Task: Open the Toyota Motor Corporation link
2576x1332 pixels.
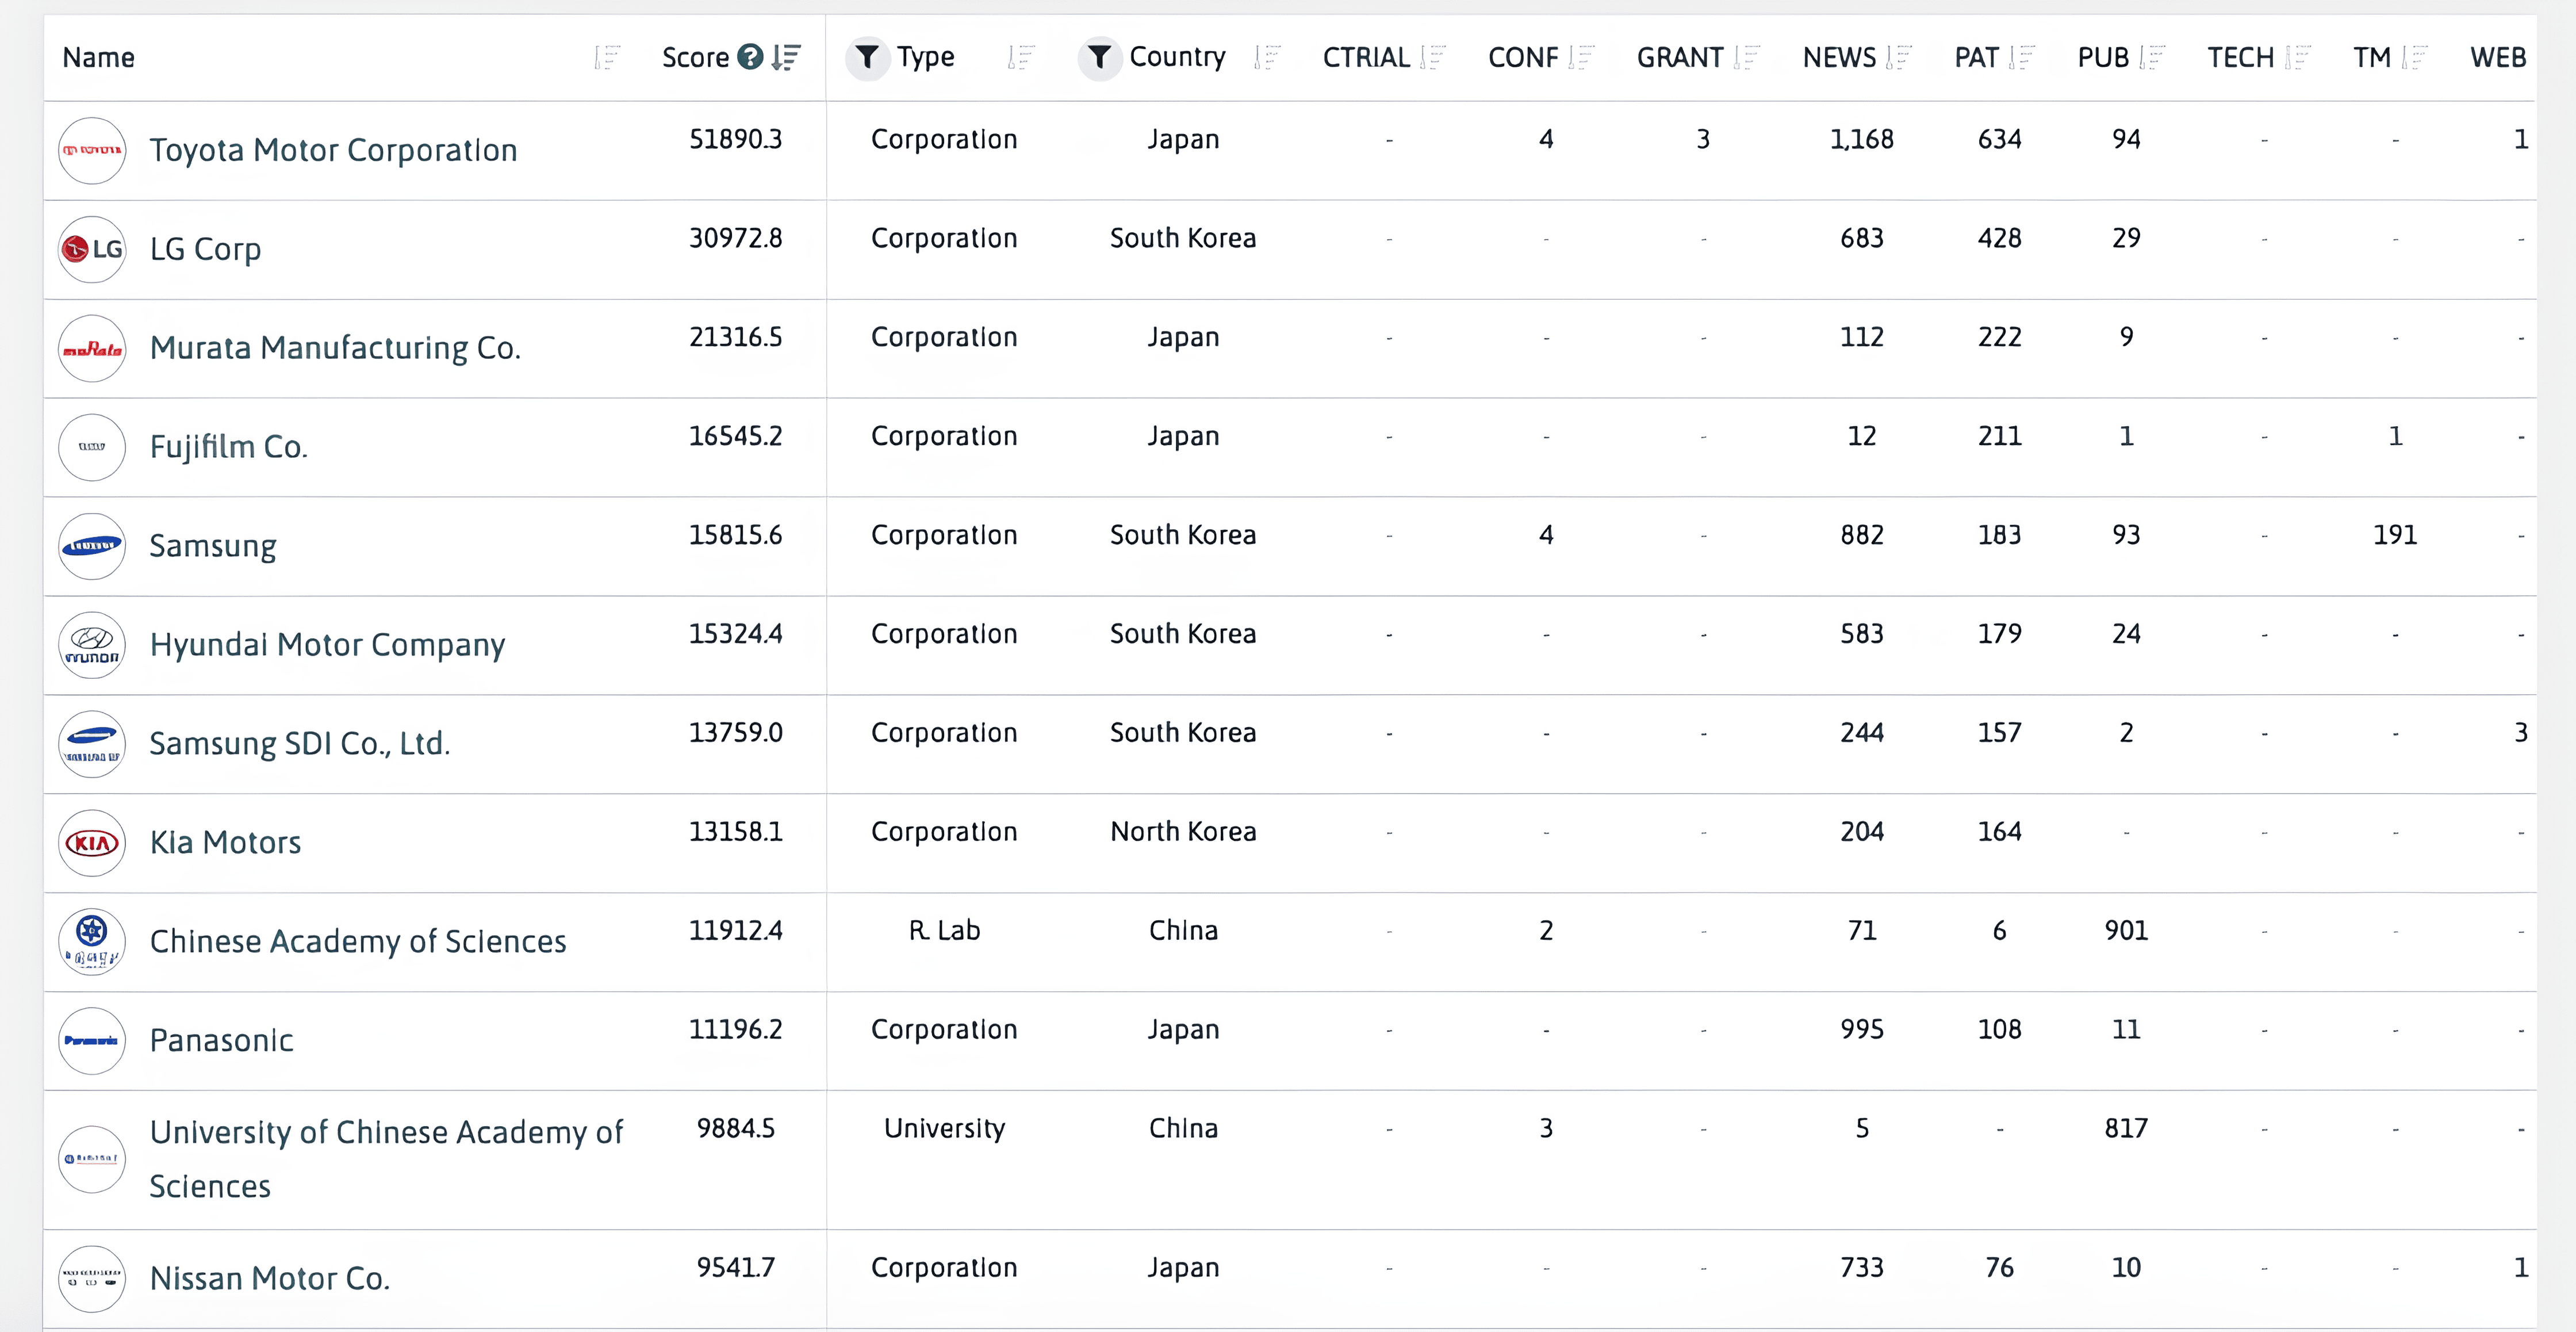Action: click(x=333, y=150)
